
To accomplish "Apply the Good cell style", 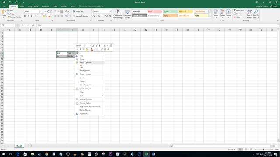I will point(170,12).
